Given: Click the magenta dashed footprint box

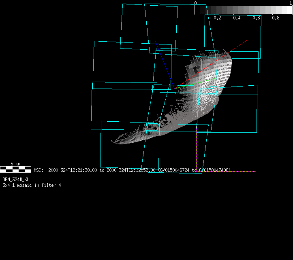Looking at the screenshot, I should [x=226, y=171].
